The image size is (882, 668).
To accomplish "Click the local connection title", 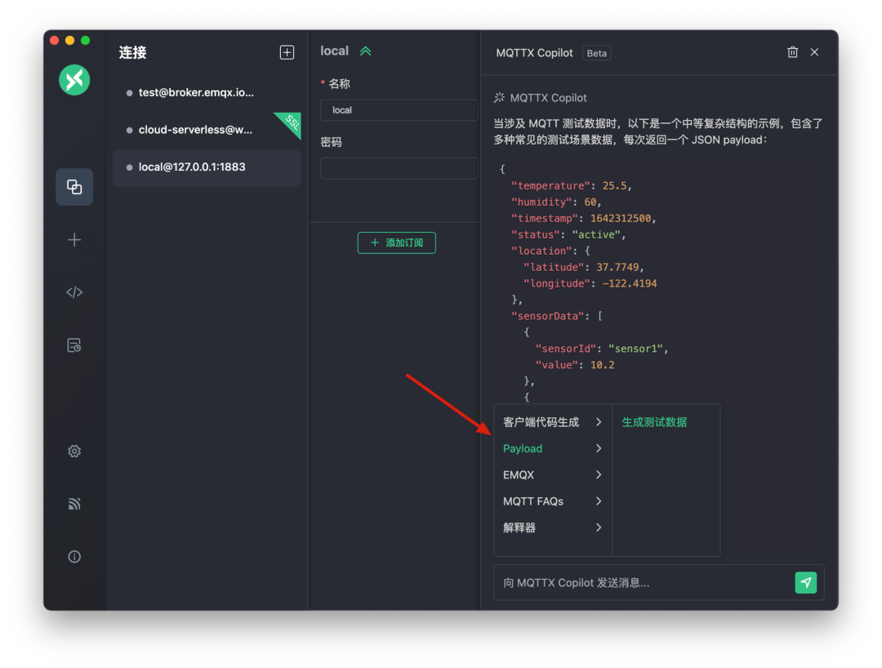I will (335, 51).
